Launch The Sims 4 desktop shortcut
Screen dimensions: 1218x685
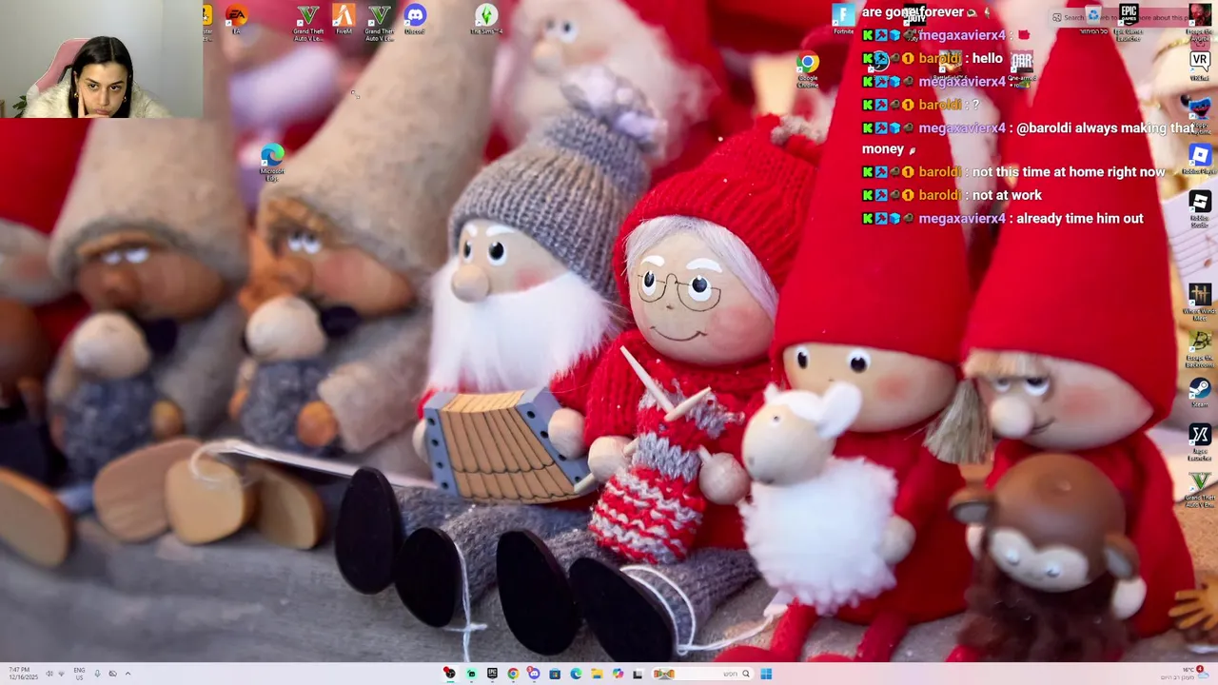(x=486, y=19)
